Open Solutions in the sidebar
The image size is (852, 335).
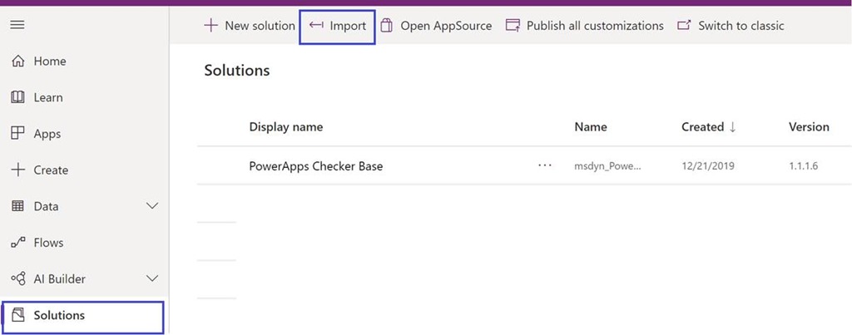point(59,316)
